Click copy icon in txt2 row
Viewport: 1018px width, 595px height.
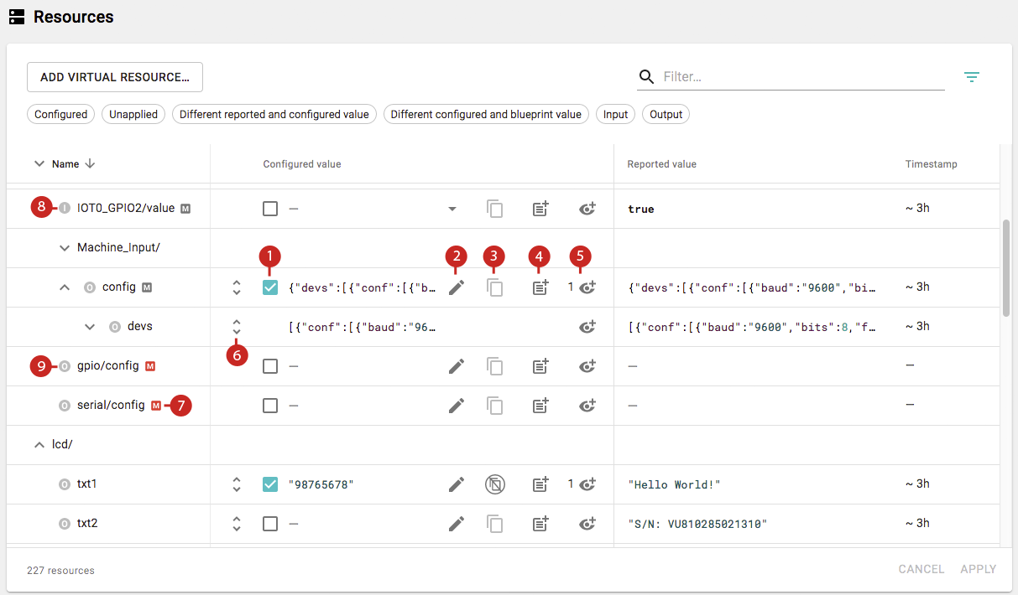click(495, 524)
